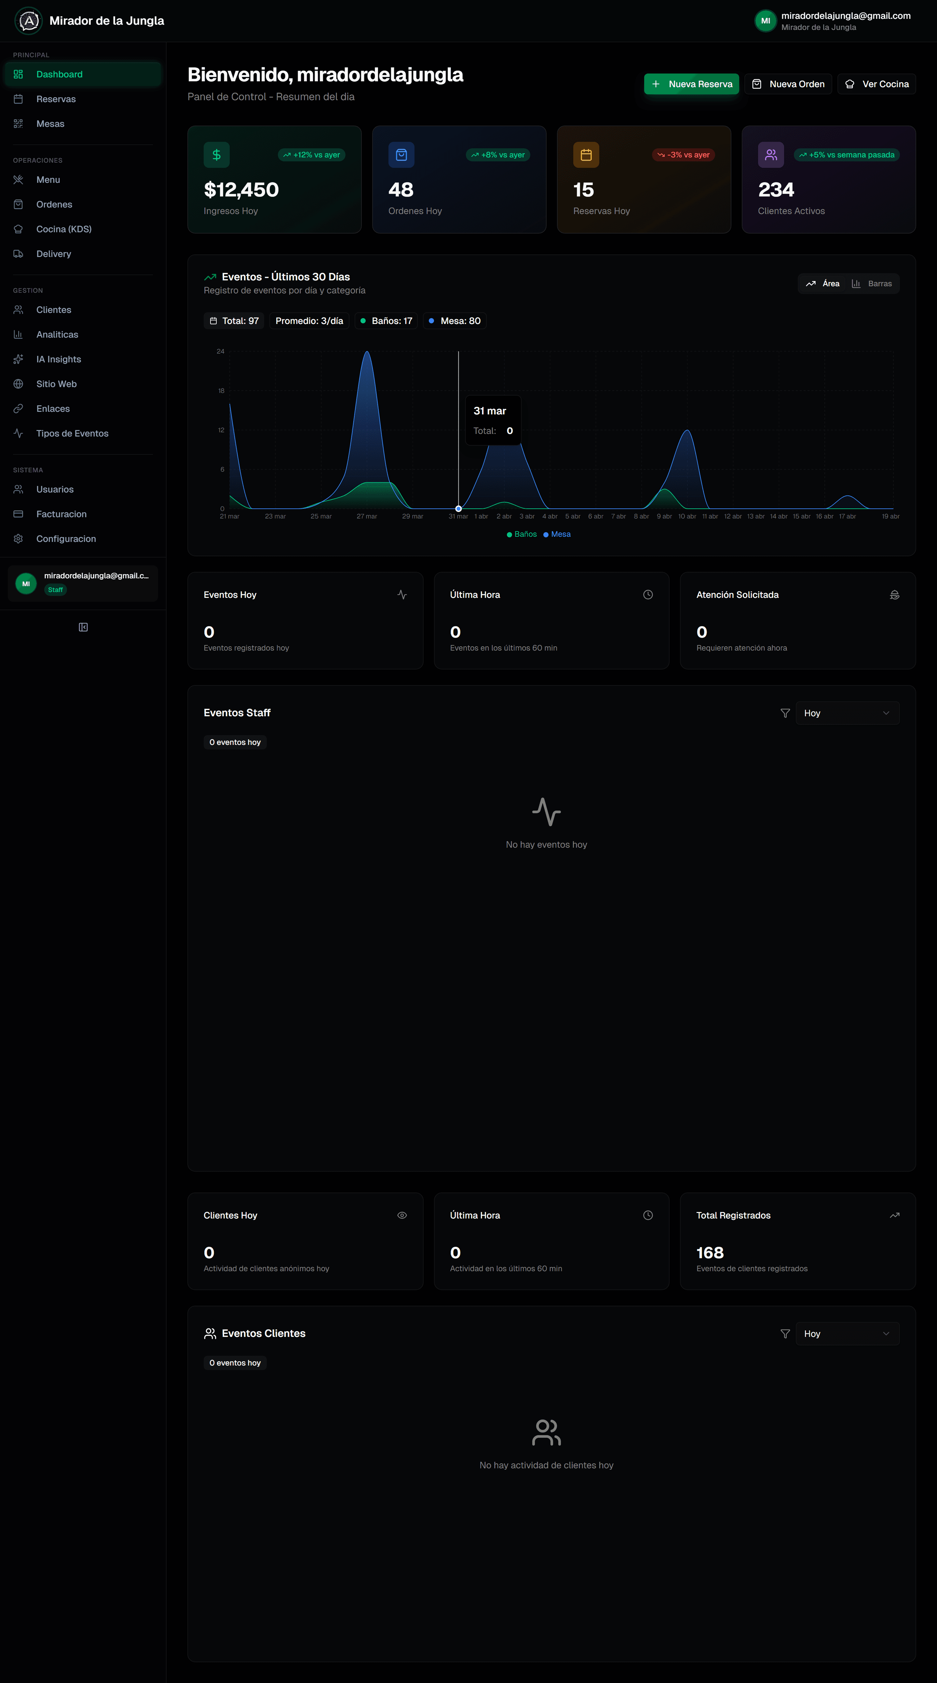The image size is (937, 1683).
Task: Open Configuracion in the sidebar
Action: coord(83,539)
